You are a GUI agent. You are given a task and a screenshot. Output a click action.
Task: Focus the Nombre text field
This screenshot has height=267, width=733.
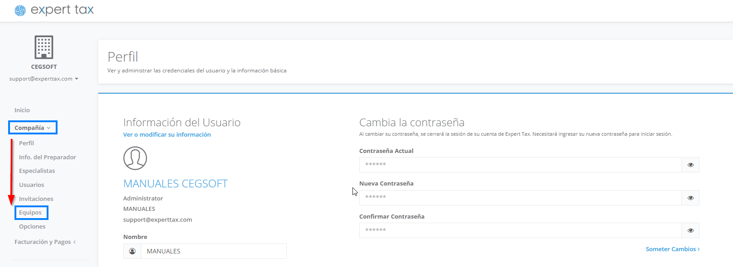[x=214, y=251]
